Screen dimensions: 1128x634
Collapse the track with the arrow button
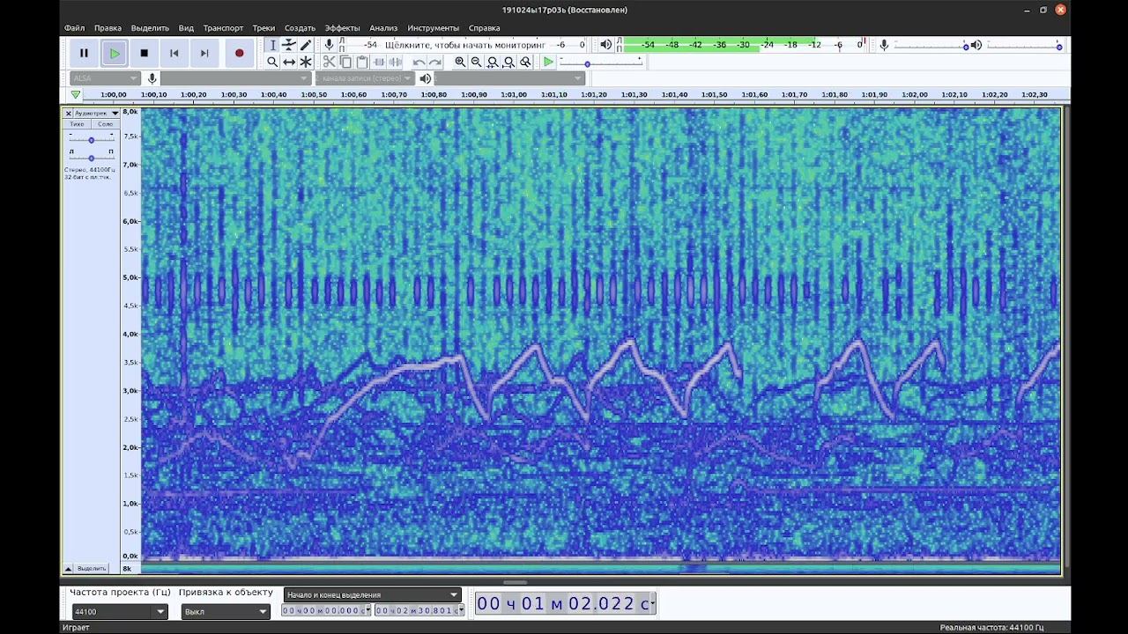(68, 568)
